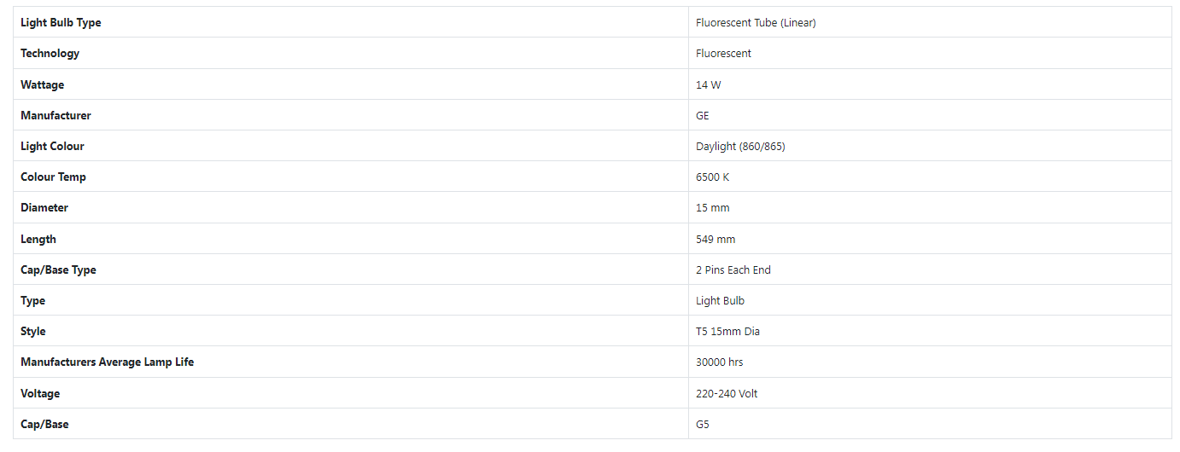Click the 6500 K colour temp value
This screenshot has height=452, width=1180.
point(713,177)
